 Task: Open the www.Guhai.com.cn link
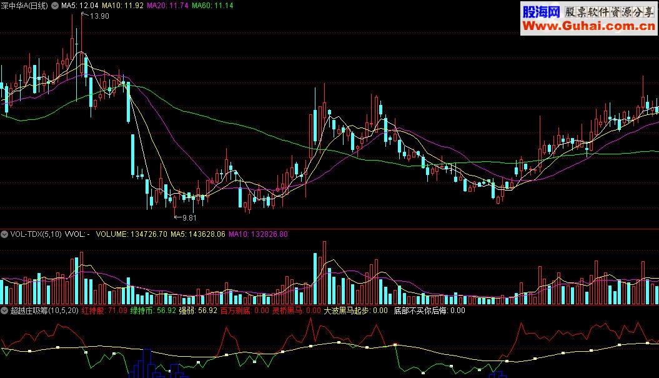[x=588, y=26]
